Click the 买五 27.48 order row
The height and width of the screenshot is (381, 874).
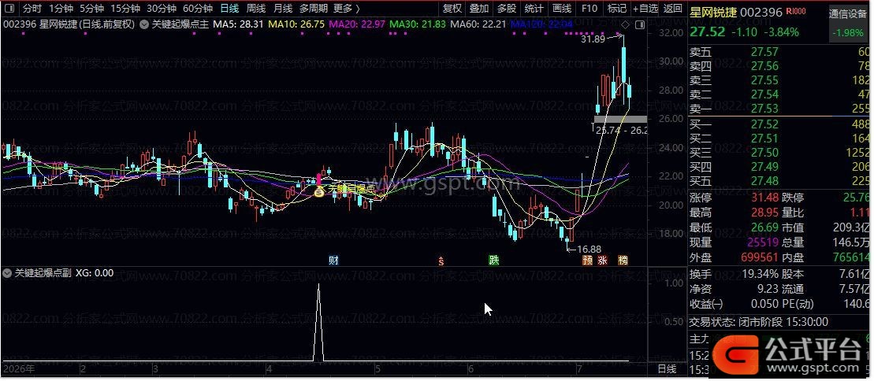(x=779, y=180)
